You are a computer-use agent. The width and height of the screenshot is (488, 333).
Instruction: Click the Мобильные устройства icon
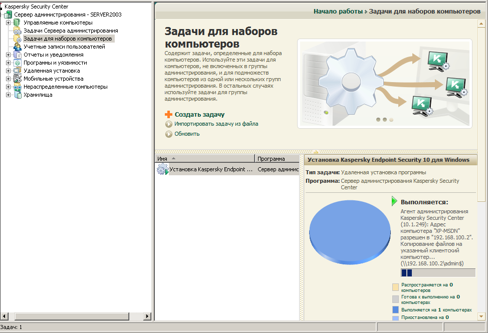tap(18, 79)
